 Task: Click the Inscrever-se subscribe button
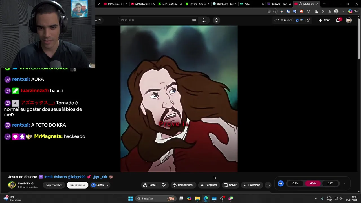78,185
